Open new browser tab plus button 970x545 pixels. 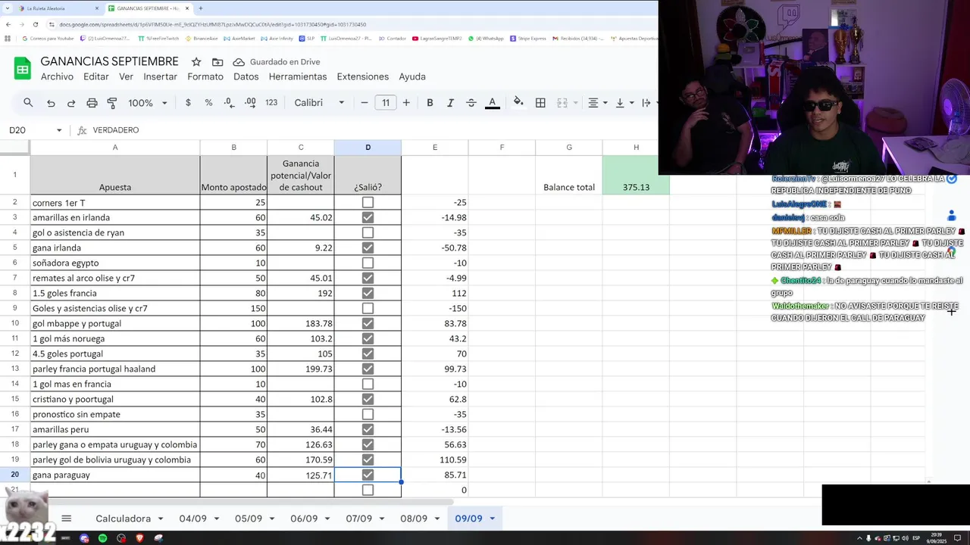click(x=200, y=8)
